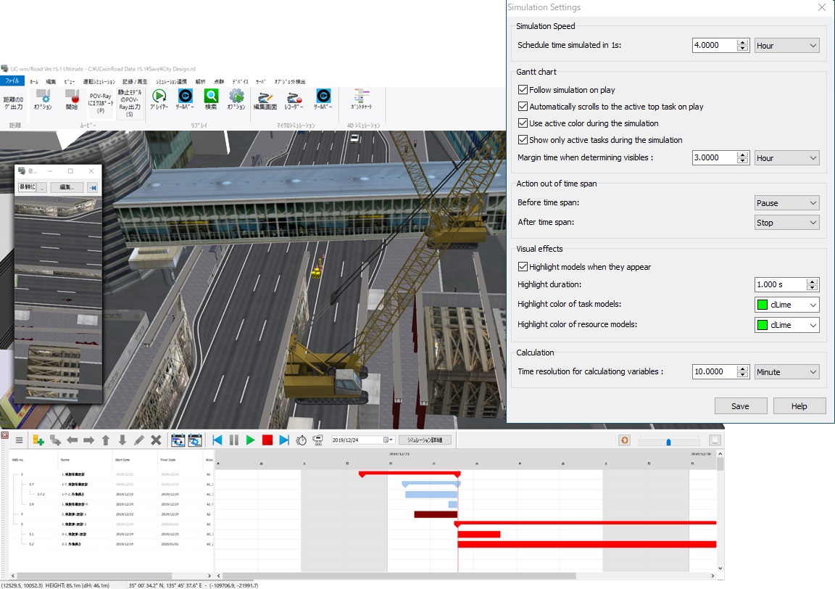Move task up with the up arrow

coord(105,440)
